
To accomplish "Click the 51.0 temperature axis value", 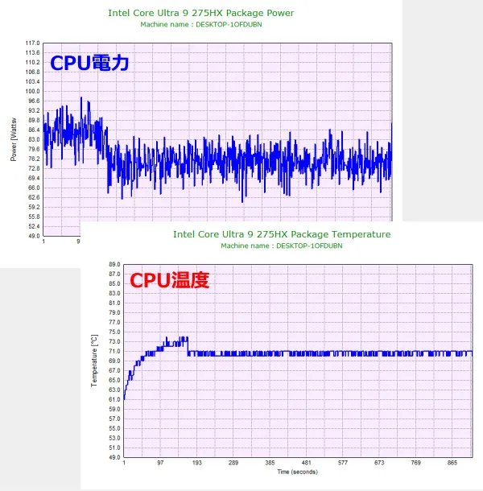I will 114,448.
